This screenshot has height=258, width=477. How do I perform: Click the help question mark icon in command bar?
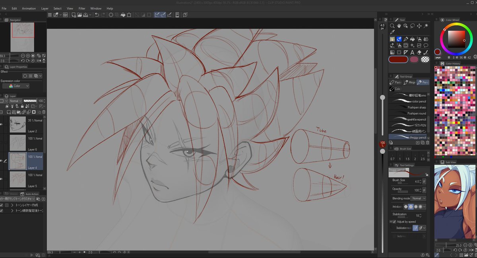pyautogui.click(x=185, y=15)
